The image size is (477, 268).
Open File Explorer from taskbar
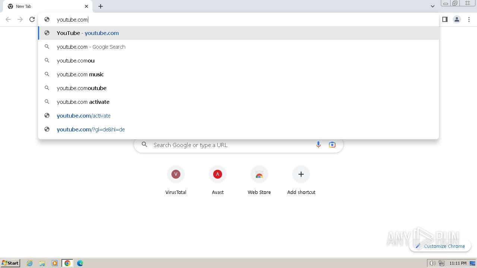pyautogui.click(x=42, y=263)
